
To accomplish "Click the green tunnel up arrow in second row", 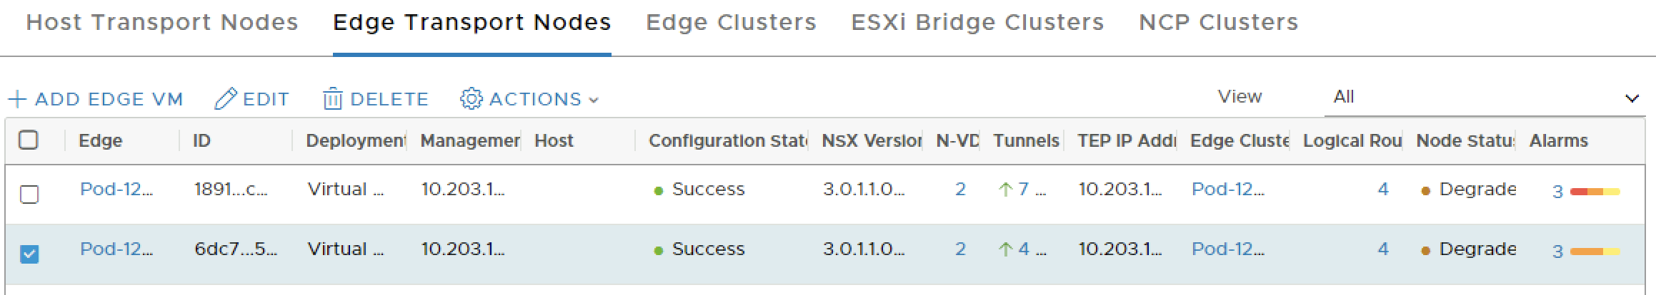I will 1005,249.
